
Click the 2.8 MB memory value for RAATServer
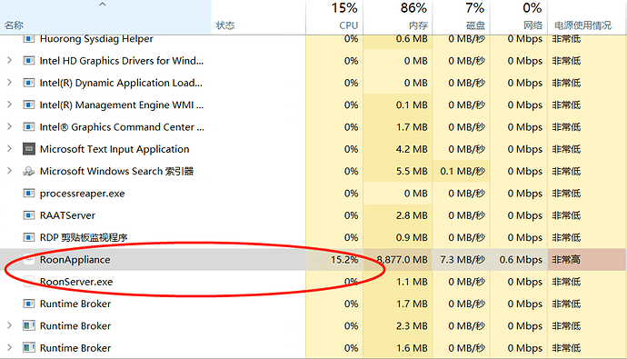pyautogui.click(x=412, y=215)
